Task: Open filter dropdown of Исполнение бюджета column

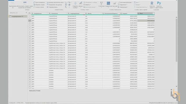Action: point(119,14)
